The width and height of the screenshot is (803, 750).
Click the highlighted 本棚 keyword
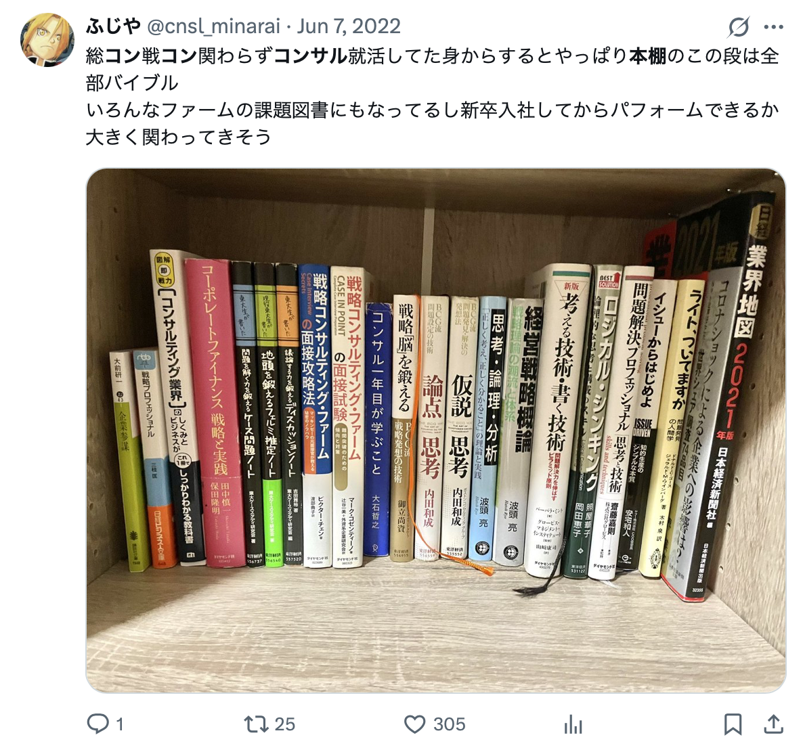(648, 56)
